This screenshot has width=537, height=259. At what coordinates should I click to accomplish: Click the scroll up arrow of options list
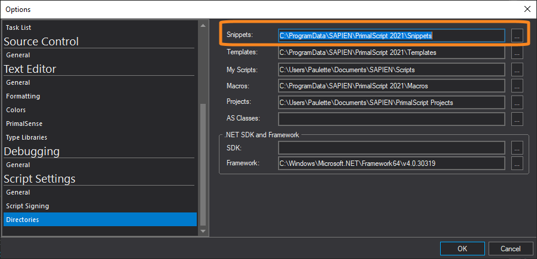click(x=203, y=25)
